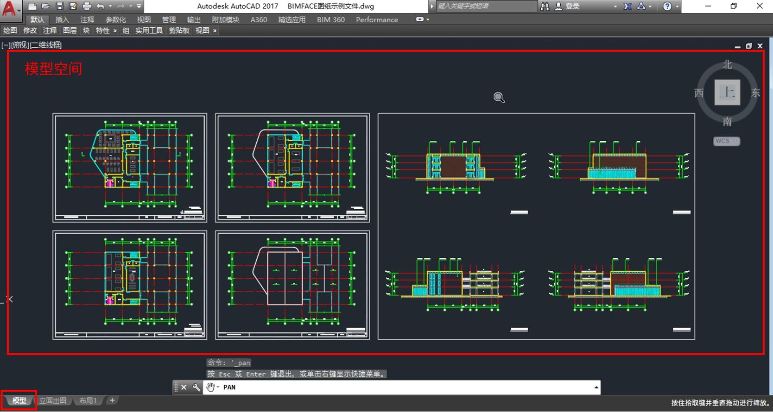Click the keyword search input field
The image size is (773, 412).
[x=486, y=6]
